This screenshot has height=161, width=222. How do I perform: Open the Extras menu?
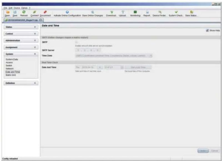tap(24, 8)
